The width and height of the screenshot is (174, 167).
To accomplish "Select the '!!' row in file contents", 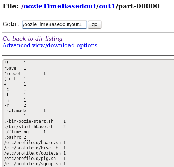I will pos(15,63).
